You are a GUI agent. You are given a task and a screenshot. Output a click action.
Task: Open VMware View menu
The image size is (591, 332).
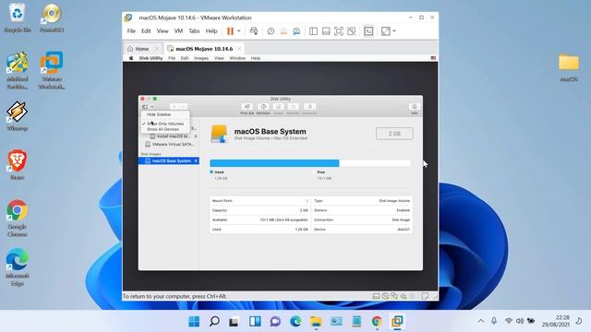click(x=163, y=31)
